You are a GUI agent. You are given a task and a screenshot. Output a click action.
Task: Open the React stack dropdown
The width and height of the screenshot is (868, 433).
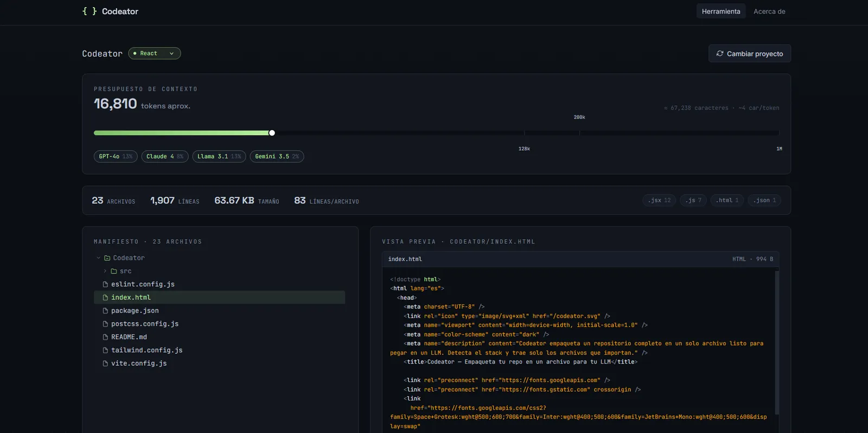tap(155, 53)
